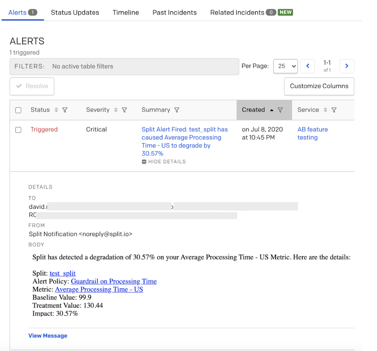This screenshot has width=377, height=351.
Task: Collapse alert with Hide Details
Action: point(164,162)
